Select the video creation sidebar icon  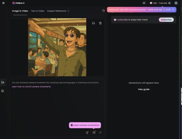pyautogui.click(x=3, y=82)
